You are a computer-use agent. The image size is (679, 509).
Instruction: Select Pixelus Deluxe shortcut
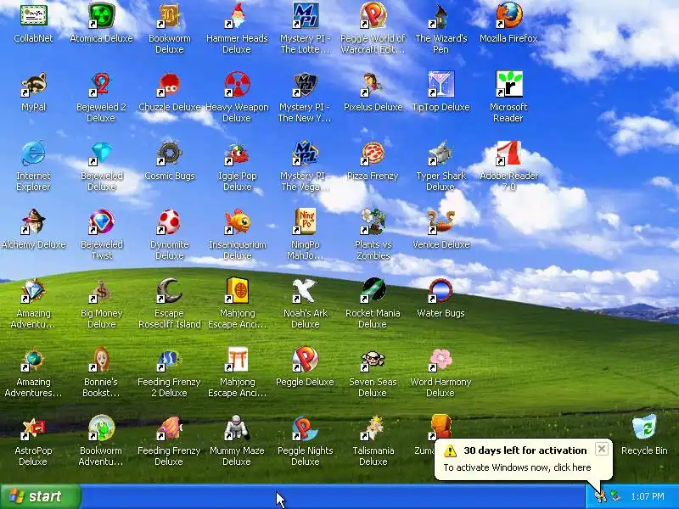click(373, 84)
